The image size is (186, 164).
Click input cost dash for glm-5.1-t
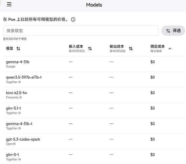(71, 108)
